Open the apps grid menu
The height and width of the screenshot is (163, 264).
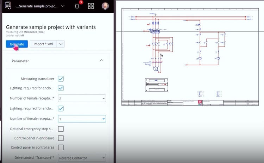click(x=91, y=6)
